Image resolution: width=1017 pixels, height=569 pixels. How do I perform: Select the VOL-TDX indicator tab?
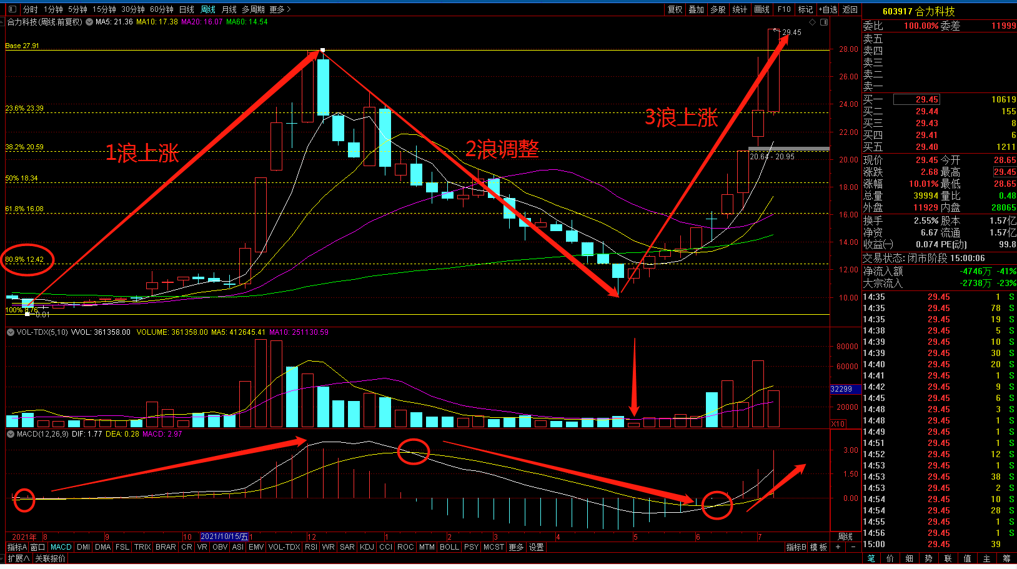284,547
